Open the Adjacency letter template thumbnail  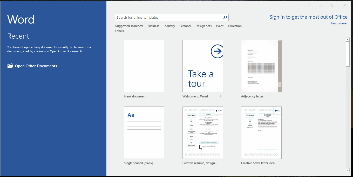[261, 66]
